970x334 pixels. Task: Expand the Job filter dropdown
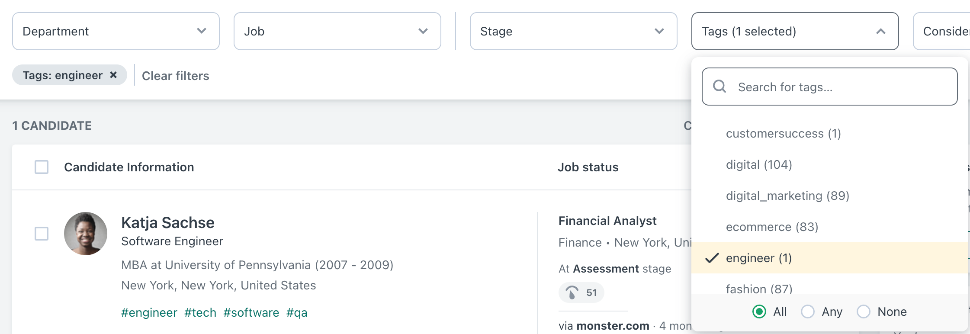point(337,31)
